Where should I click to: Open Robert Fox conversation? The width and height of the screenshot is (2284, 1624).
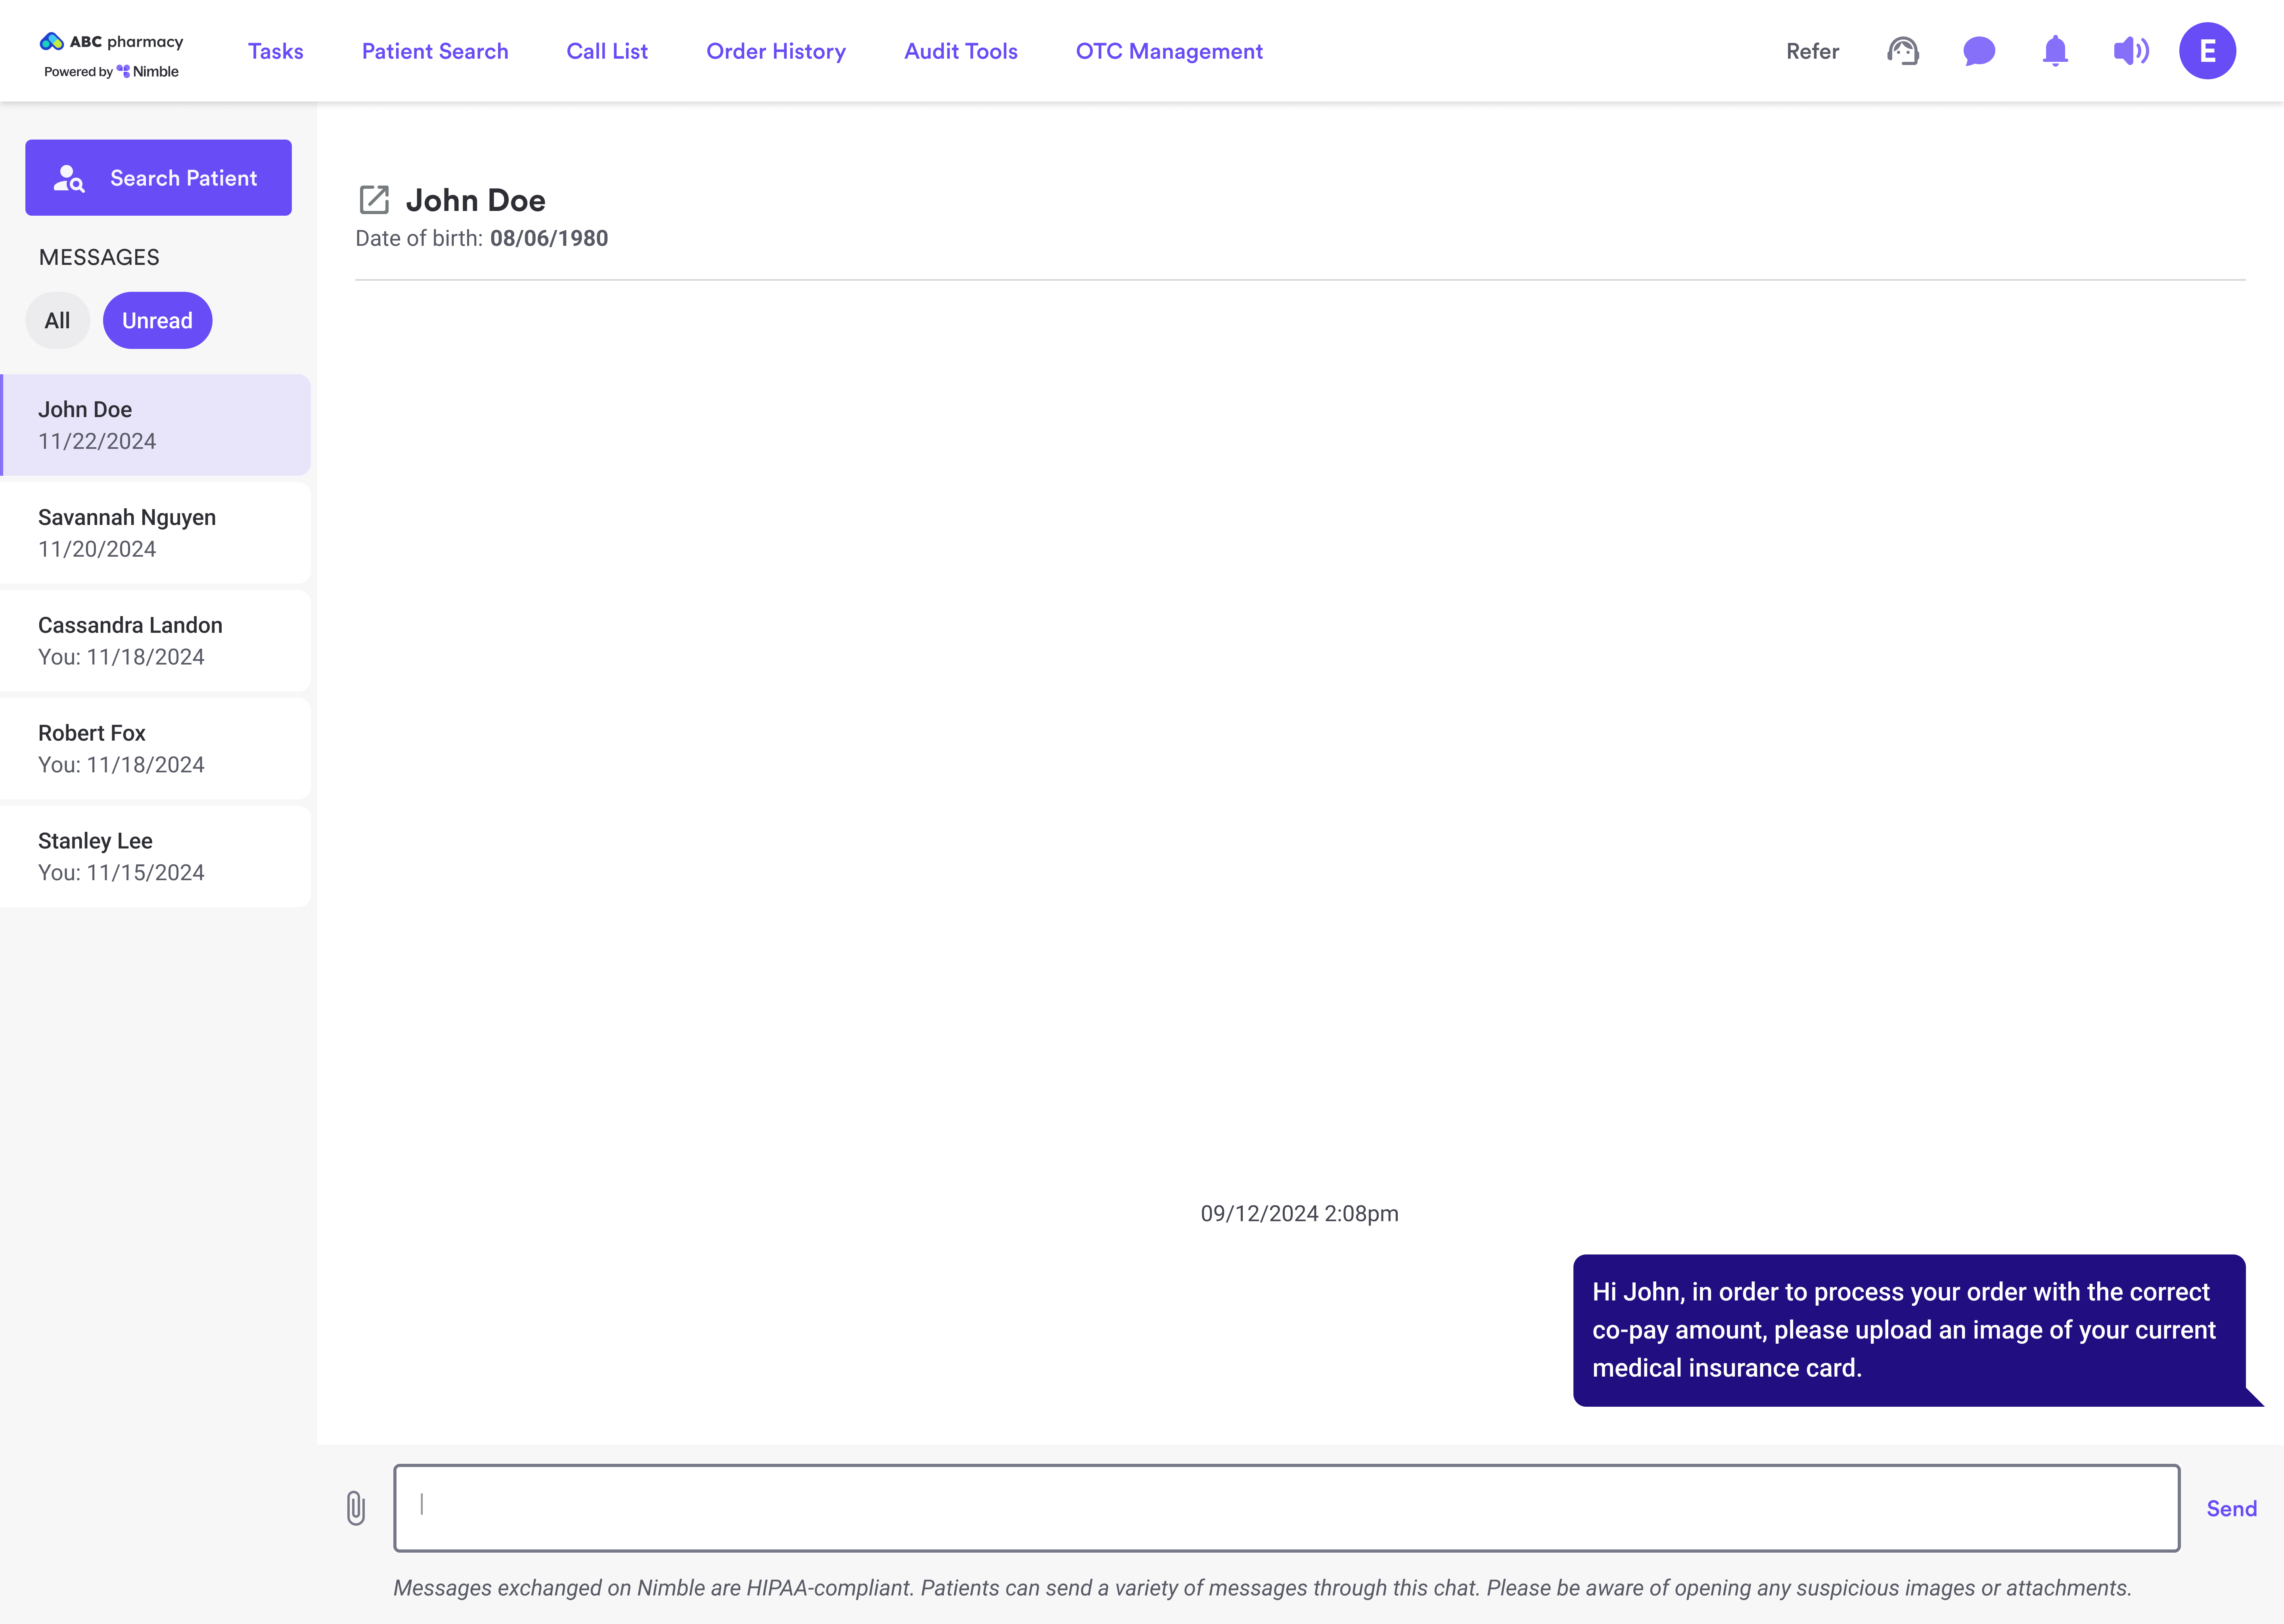[x=155, y=749]
